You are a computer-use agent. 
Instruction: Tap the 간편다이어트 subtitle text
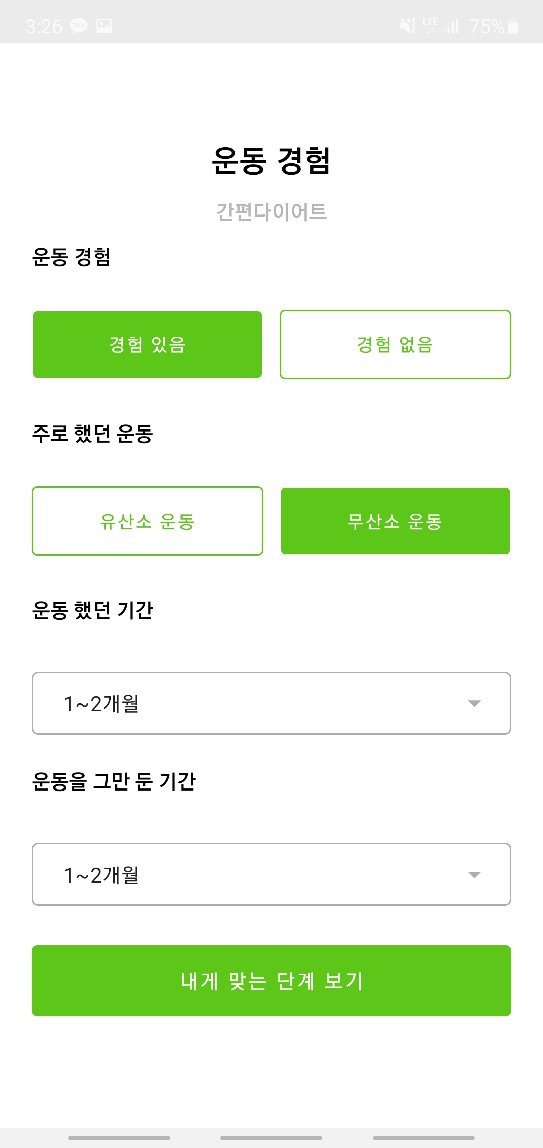271,212
